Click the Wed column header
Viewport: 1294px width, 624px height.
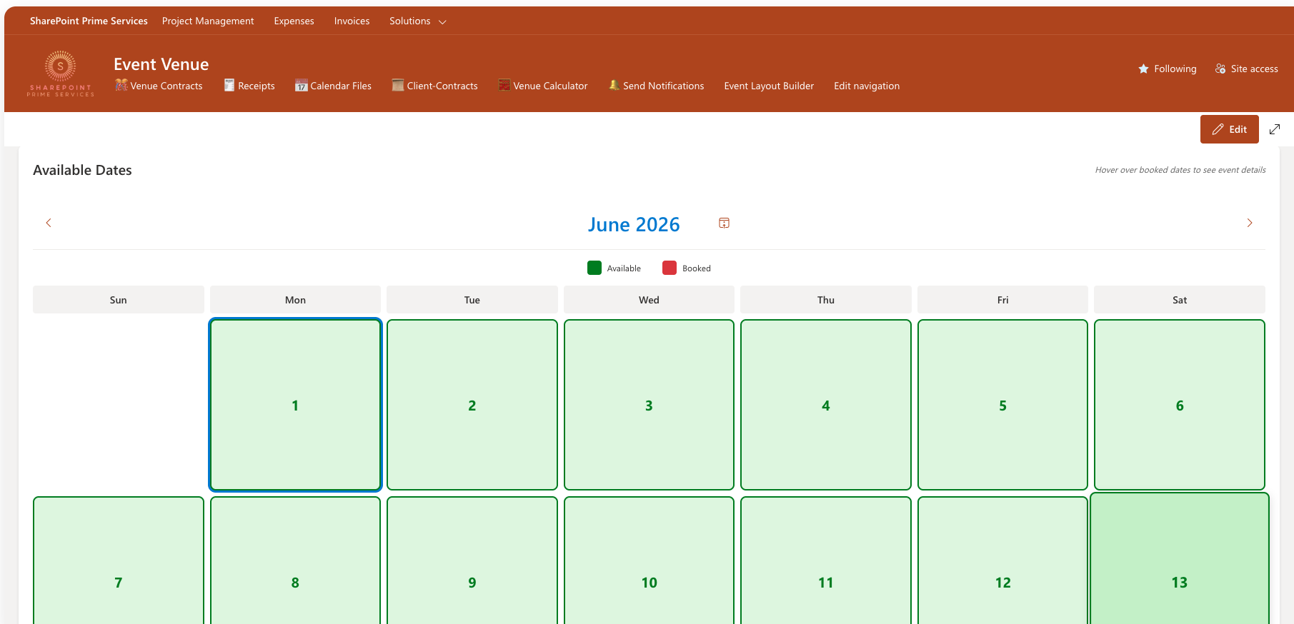tap(649, 300)
